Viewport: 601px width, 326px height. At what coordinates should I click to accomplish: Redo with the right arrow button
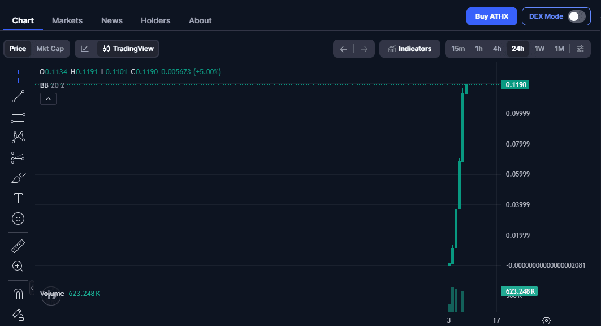pyautogui.click(x=364, y=49)
